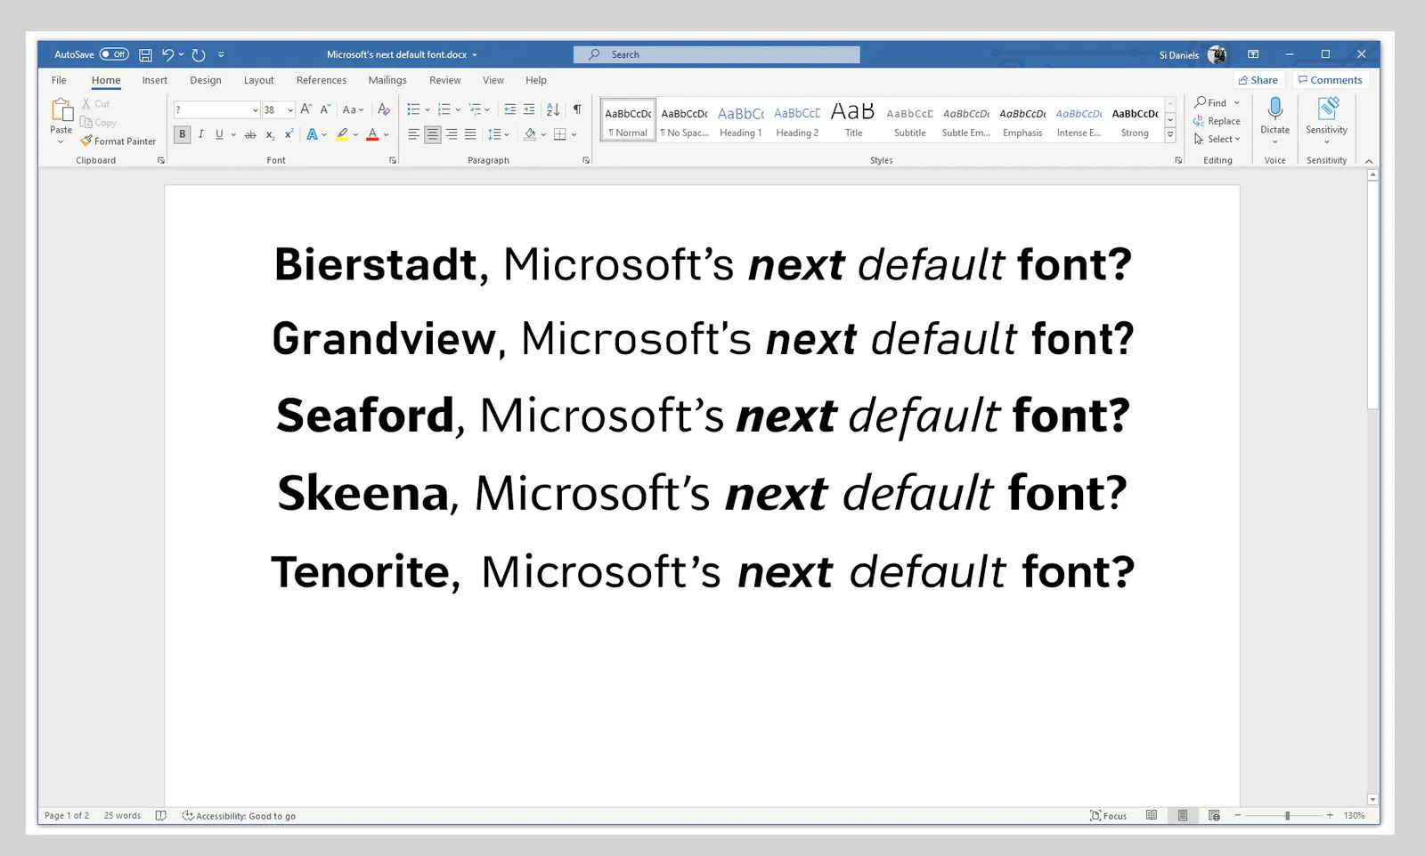The height and width of the screenshot is (856, 1425).
Task: Apply yellow text highlight color
Action: (342, 134)
